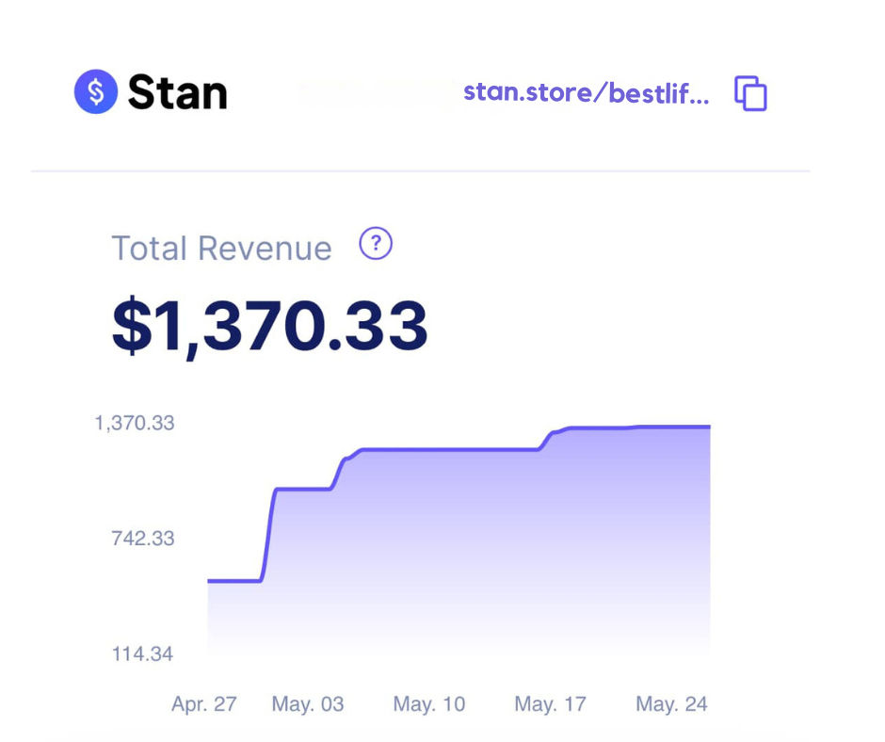
Task: Click the $1,370.33 total revenue figure
Action: pos(270,324)
